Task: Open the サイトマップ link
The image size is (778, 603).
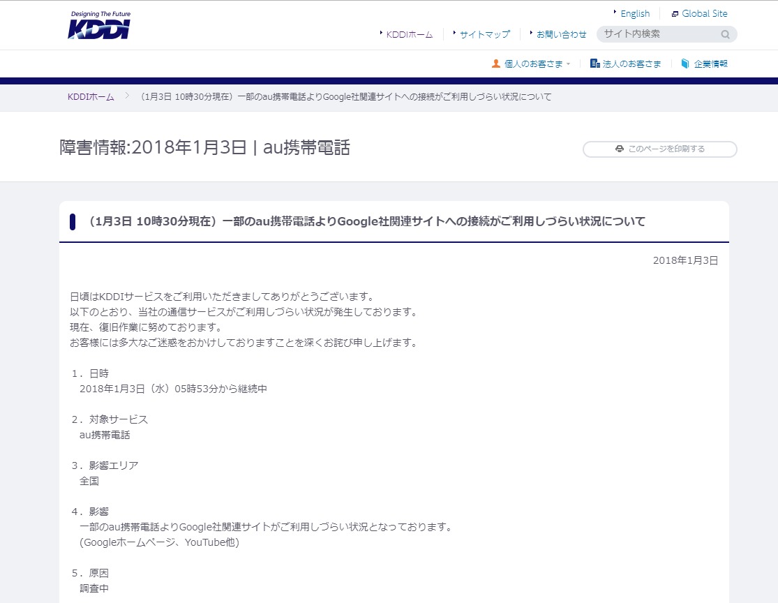Action: tap(485, 34)
